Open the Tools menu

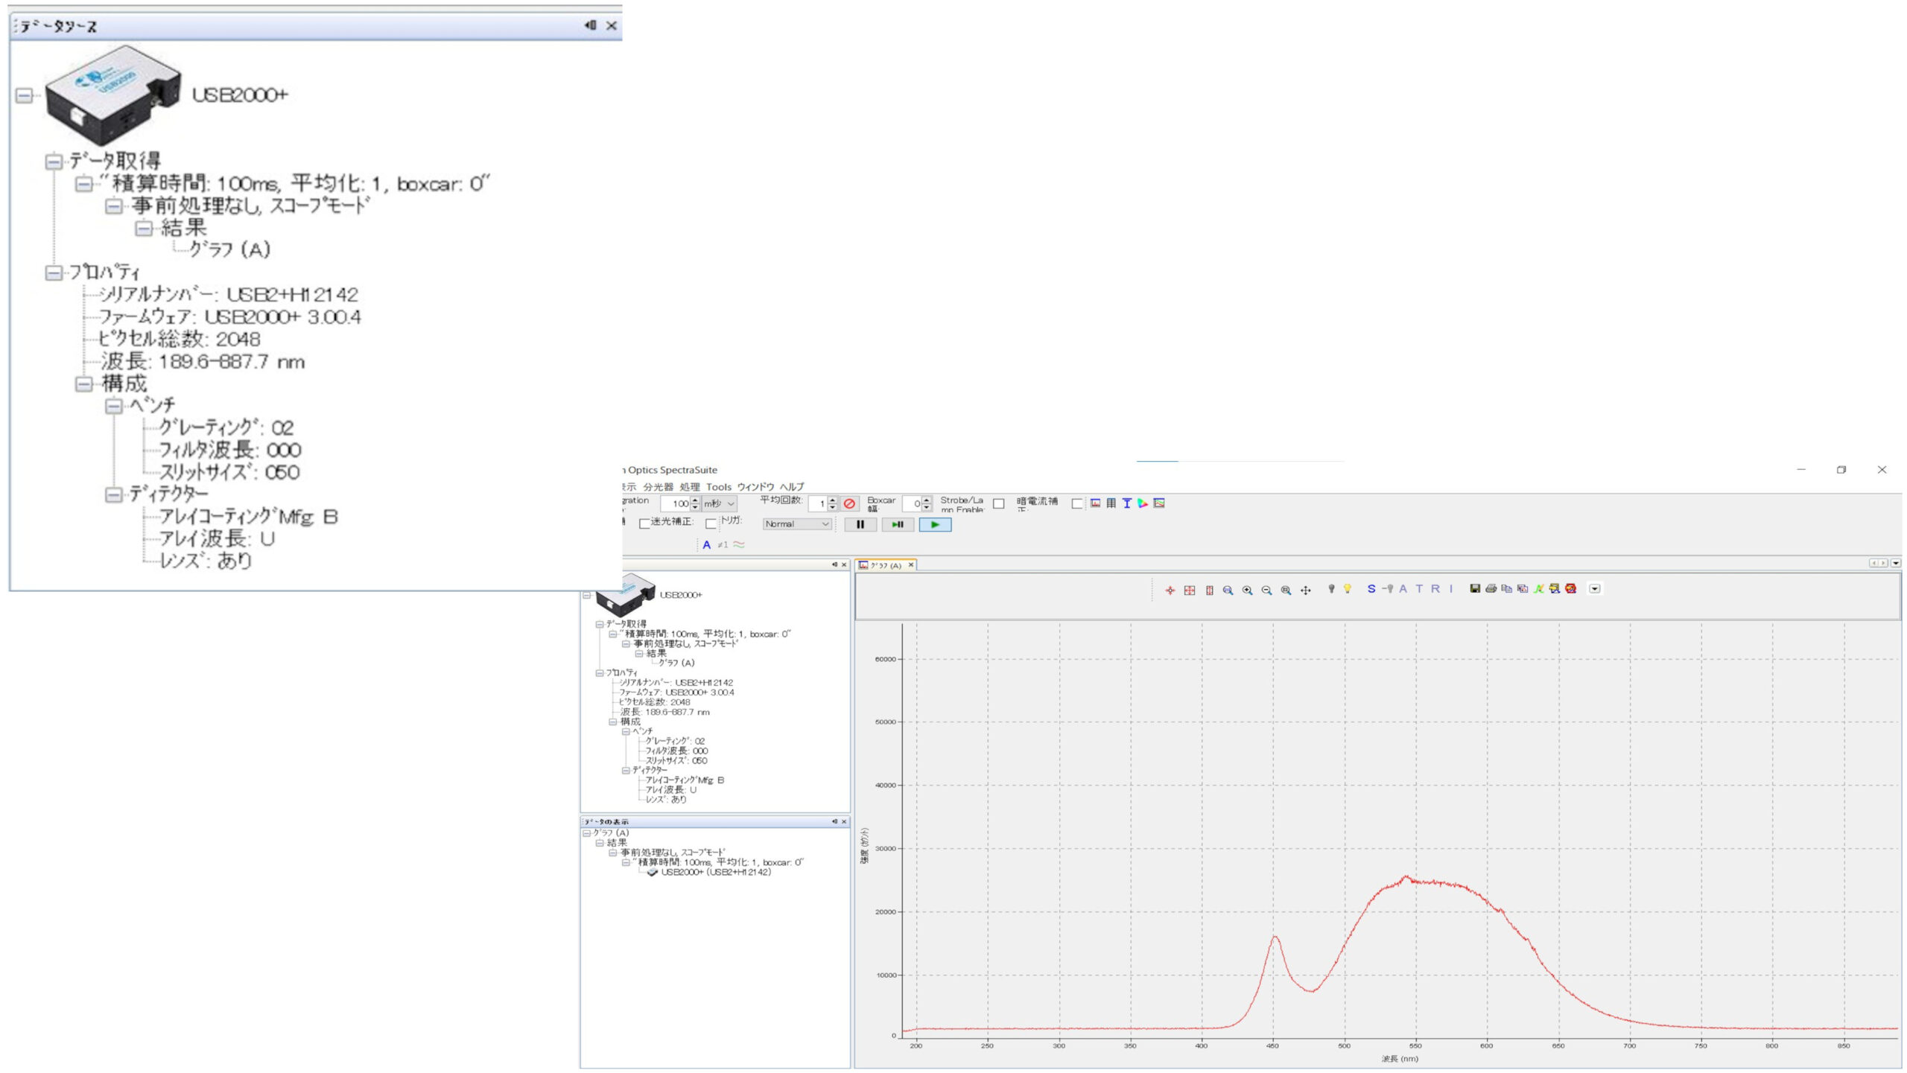point(718,487)
